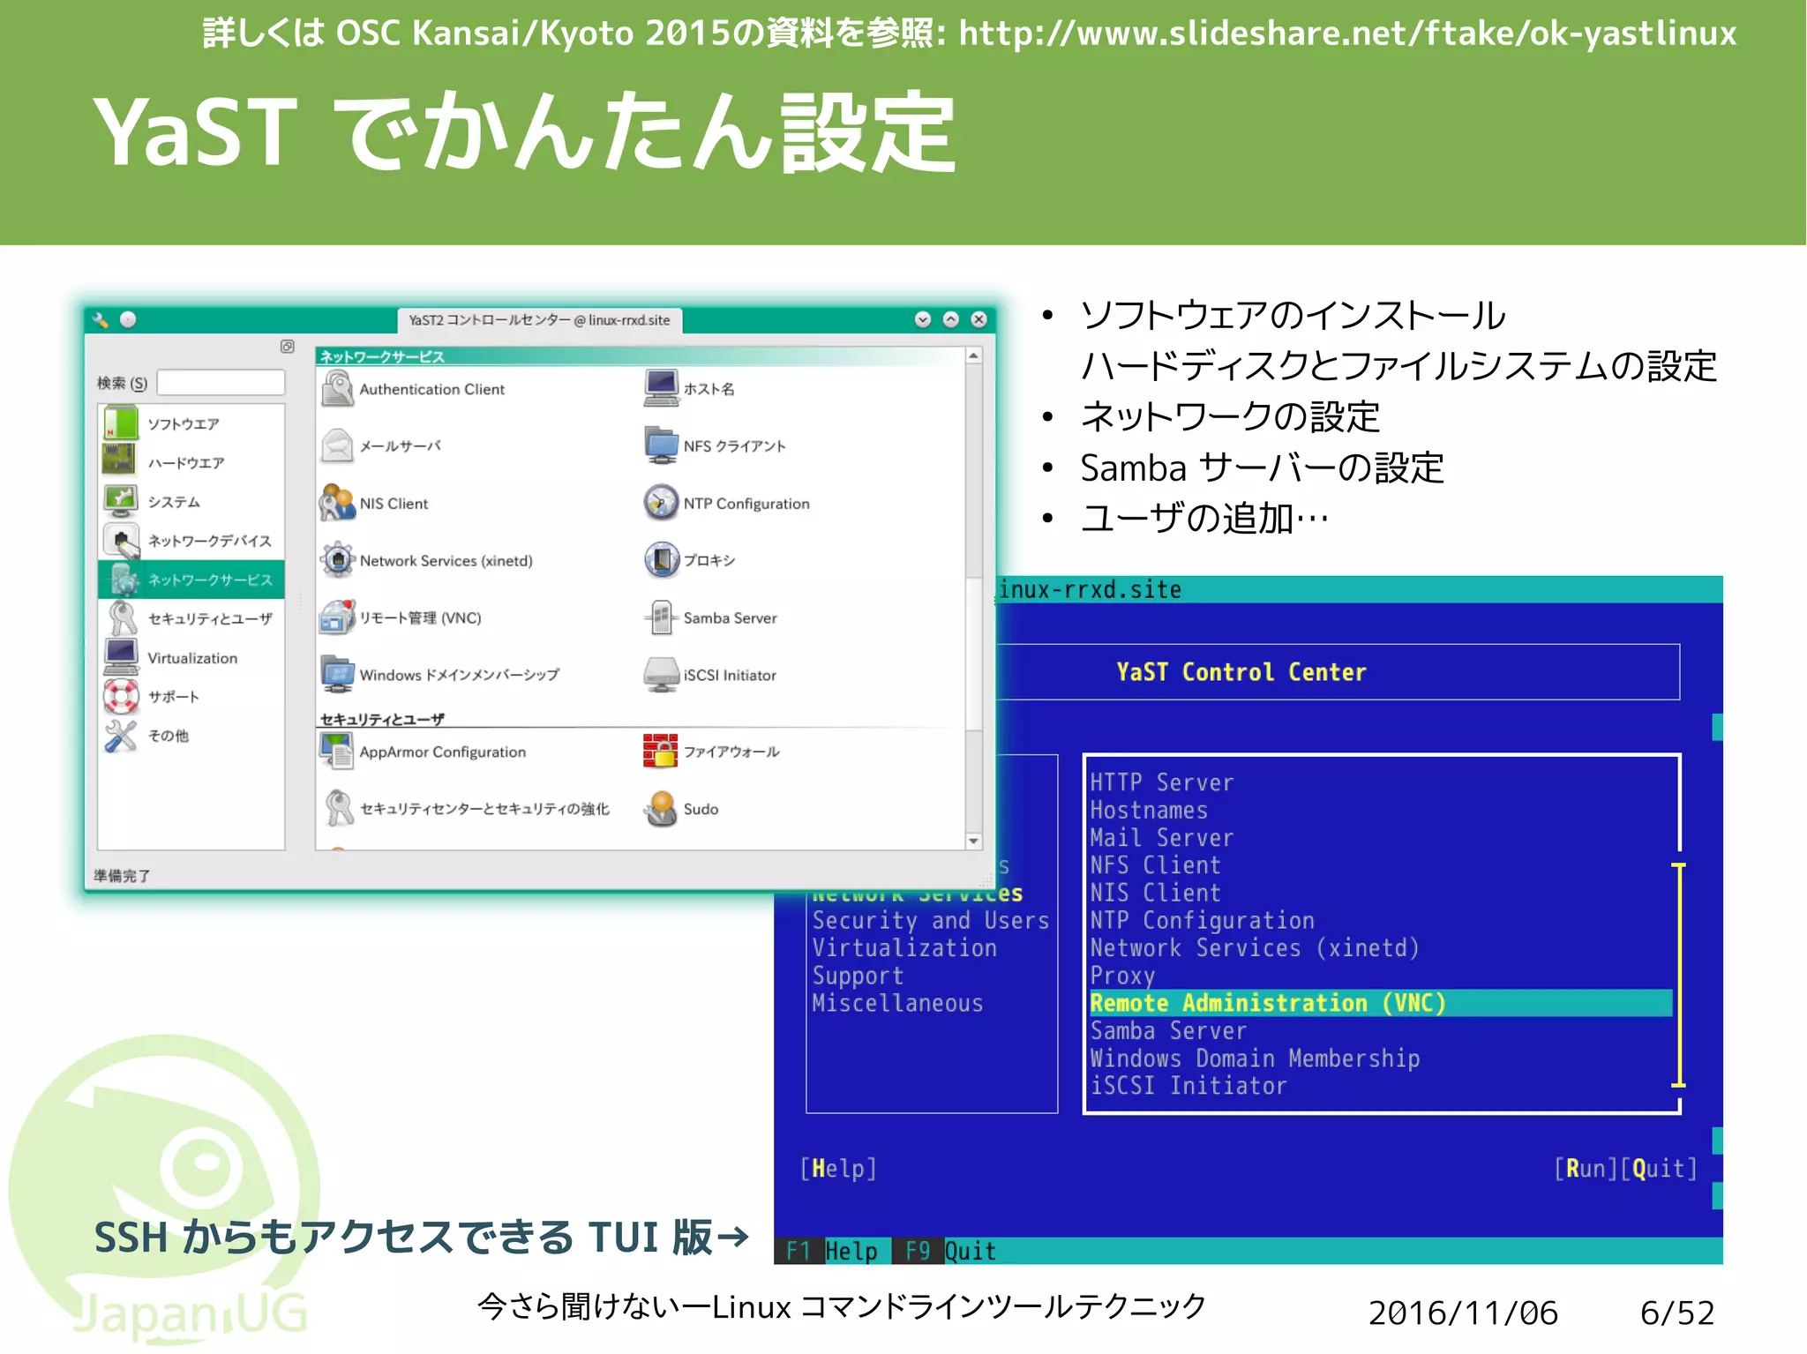
Task: Open リモート管理 (VNC) icon
Action: [337, 617]
